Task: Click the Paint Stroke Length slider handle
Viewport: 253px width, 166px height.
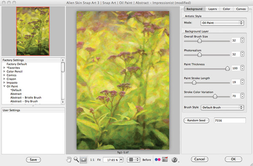Action: 194,82
